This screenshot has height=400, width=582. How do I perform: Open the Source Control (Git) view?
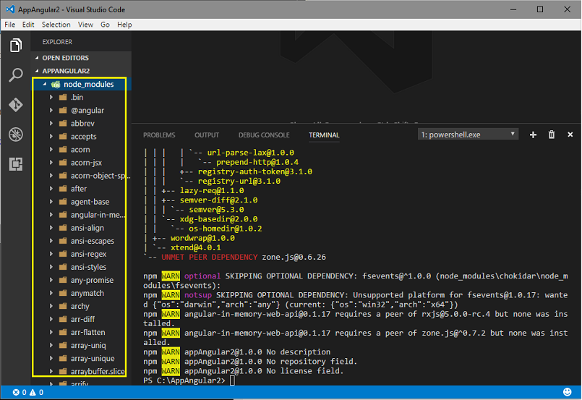pos(16,105)
